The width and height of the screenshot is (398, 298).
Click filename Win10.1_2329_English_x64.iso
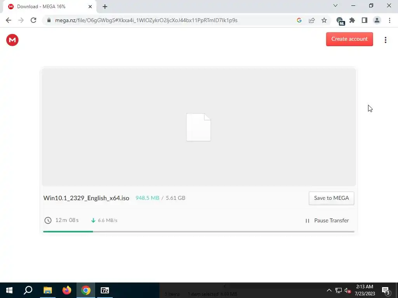coord(86,198)
